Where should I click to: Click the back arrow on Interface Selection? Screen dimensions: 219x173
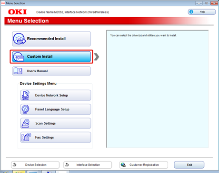click(67, 165)
